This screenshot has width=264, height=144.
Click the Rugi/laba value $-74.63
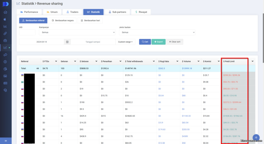162,129
